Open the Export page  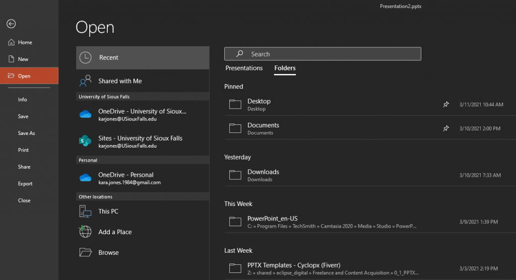tap(25, 184)
